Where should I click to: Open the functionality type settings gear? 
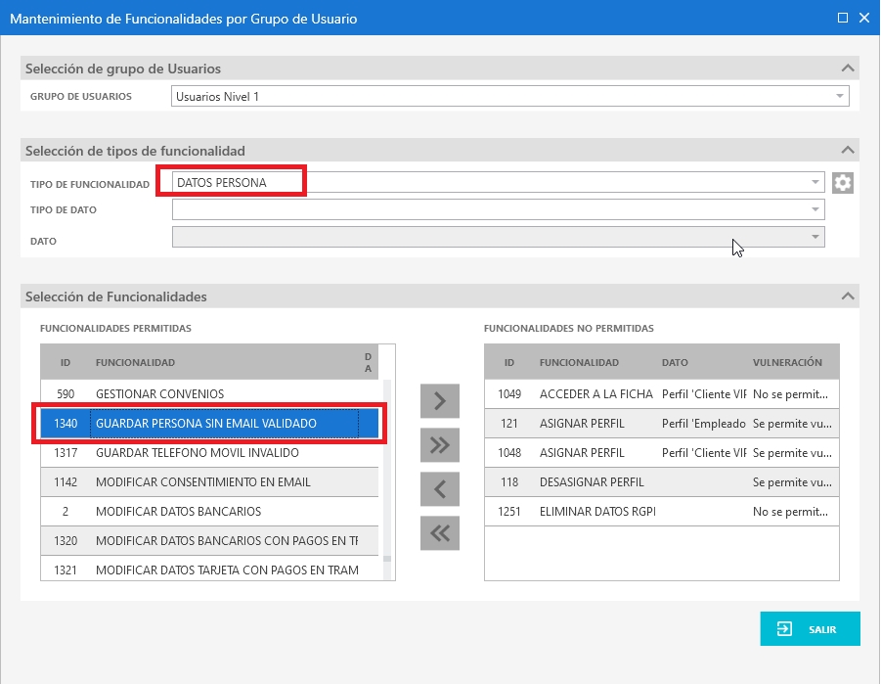pos(842,183)
